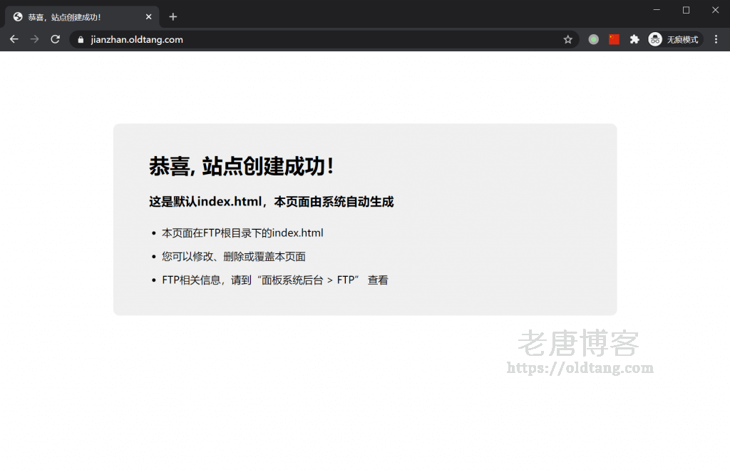Bookmark this page with the star icon
This screenshot has width=730, height=470.
567,40
